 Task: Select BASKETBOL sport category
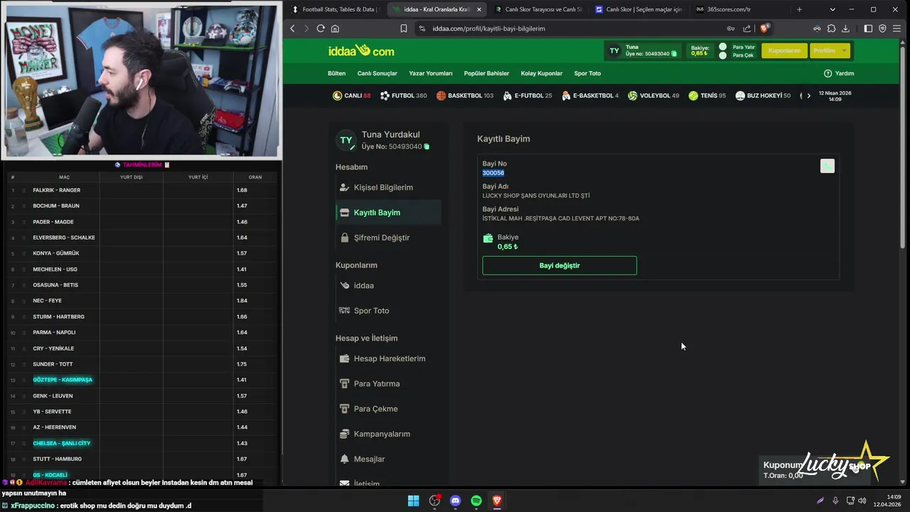tap(464, 95)
